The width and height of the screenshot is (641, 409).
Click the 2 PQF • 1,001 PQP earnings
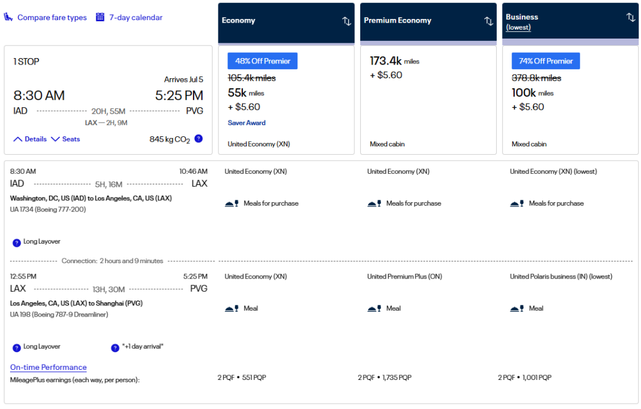point(525,378)
